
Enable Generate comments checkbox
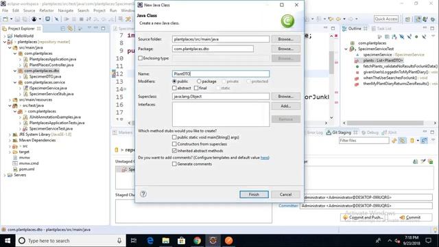pos(174,164)
